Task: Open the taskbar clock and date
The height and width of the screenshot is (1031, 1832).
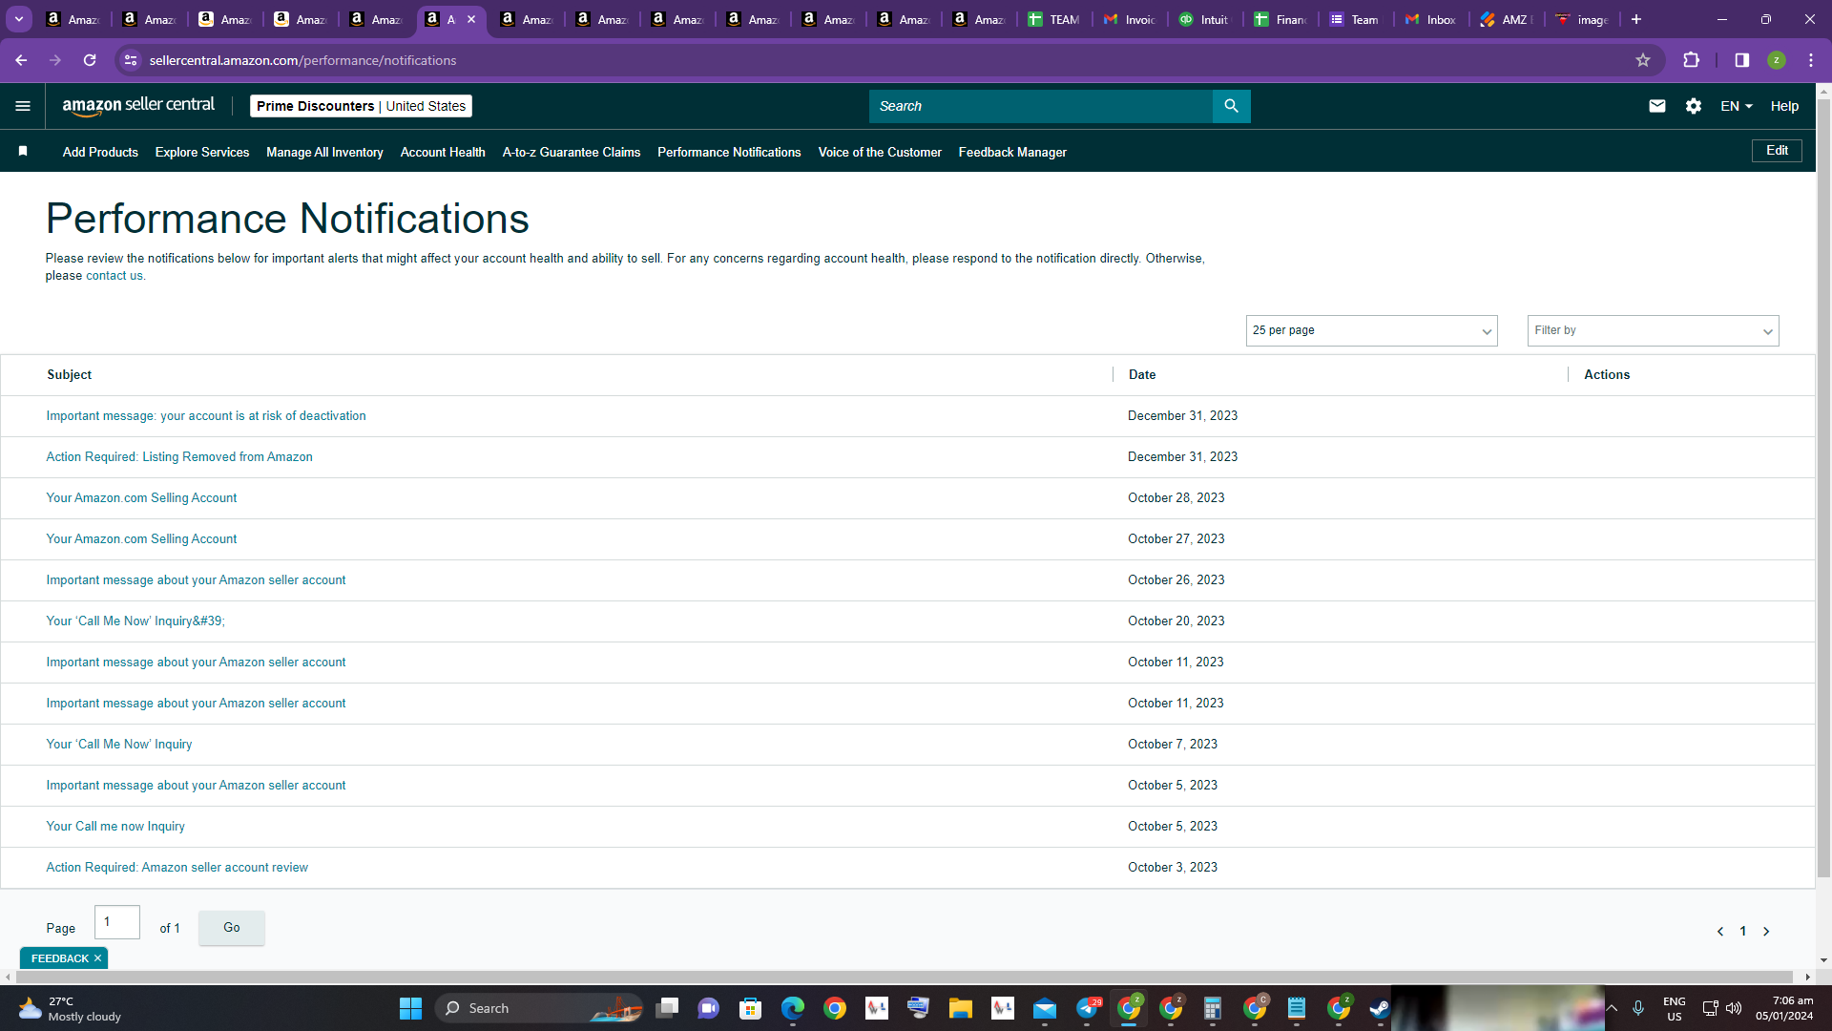Action: tap(1784, 1008)
